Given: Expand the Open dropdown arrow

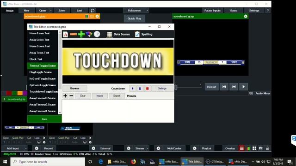Looking at the screenshot, I should coord(51,11).
